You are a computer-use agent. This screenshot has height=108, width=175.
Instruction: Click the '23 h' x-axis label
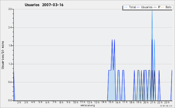pos(167,102)
